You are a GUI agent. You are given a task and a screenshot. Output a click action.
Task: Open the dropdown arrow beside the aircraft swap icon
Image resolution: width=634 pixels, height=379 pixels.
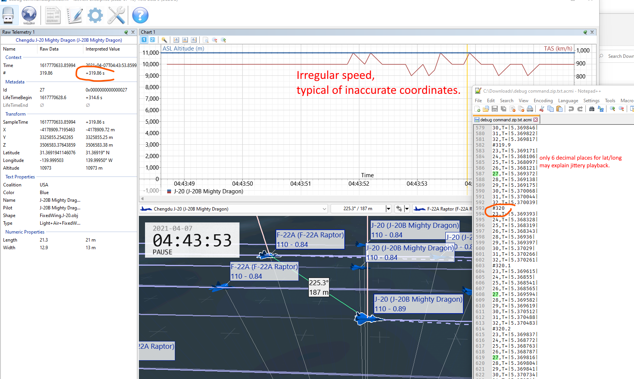click(x=407, y=209)
